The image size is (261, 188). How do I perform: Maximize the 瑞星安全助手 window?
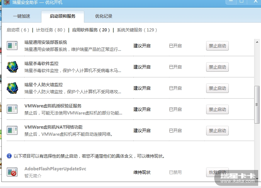tap(242, 2)
